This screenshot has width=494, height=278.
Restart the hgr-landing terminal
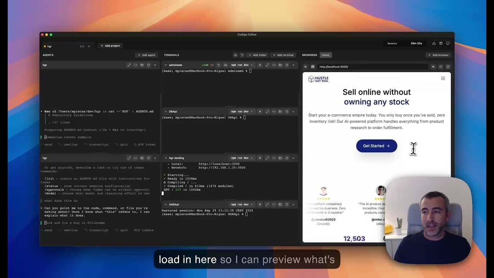pos(287,158)
